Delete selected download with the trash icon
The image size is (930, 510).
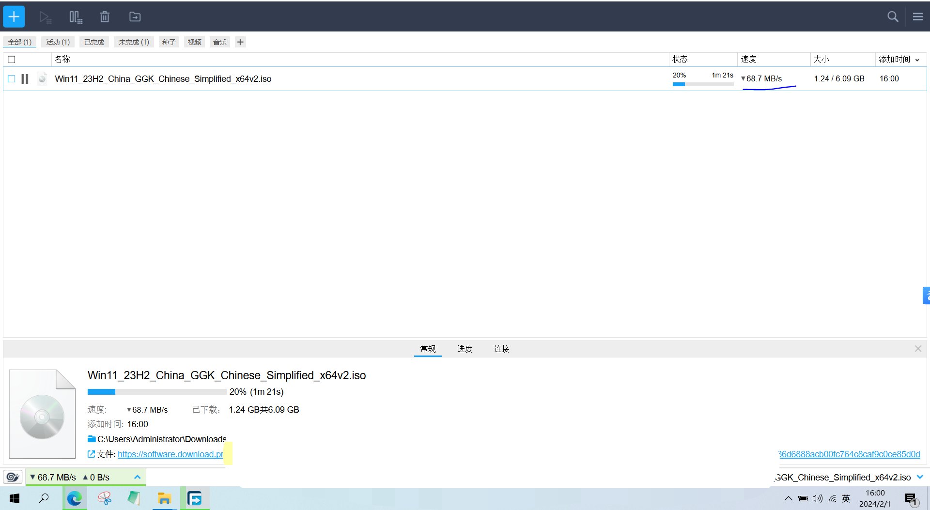click(105, 17)
